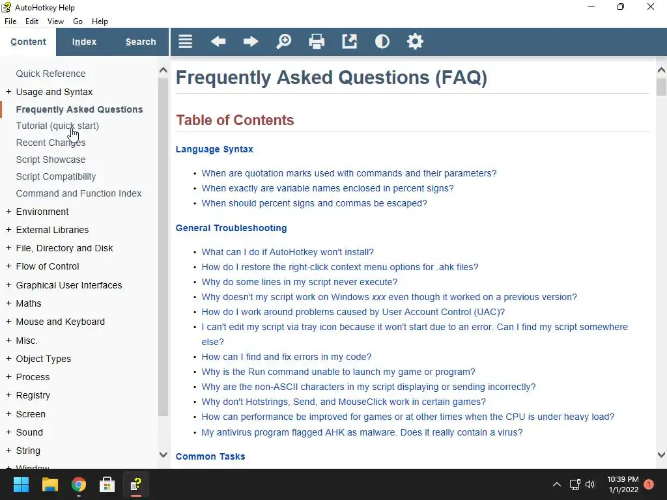Open 'What can I do if AutoHotkey won't install?'

[x=287, y=252]
